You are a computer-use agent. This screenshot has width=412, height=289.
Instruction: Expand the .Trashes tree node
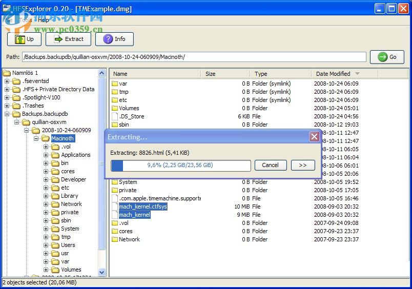[7, 106]
